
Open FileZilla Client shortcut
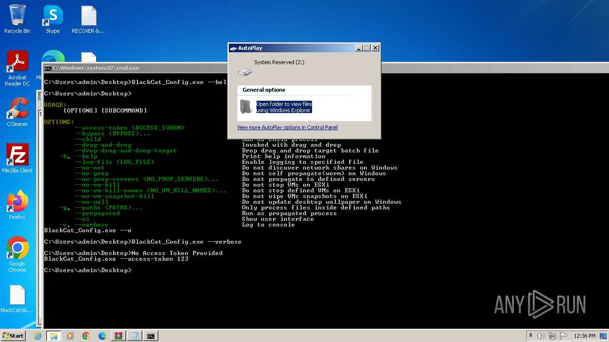point(17,159)
